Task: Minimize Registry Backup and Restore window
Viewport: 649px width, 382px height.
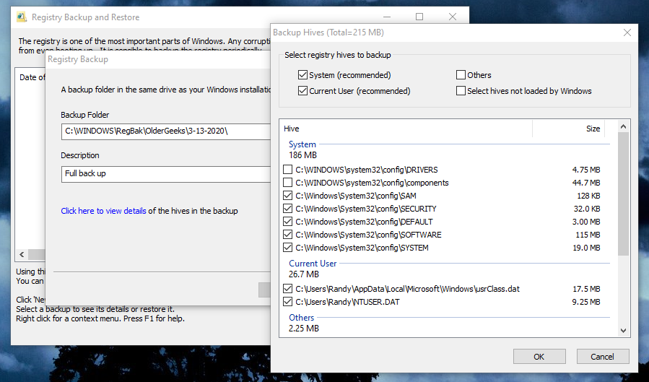Action: pyautogui.click(x=387, y=17)
